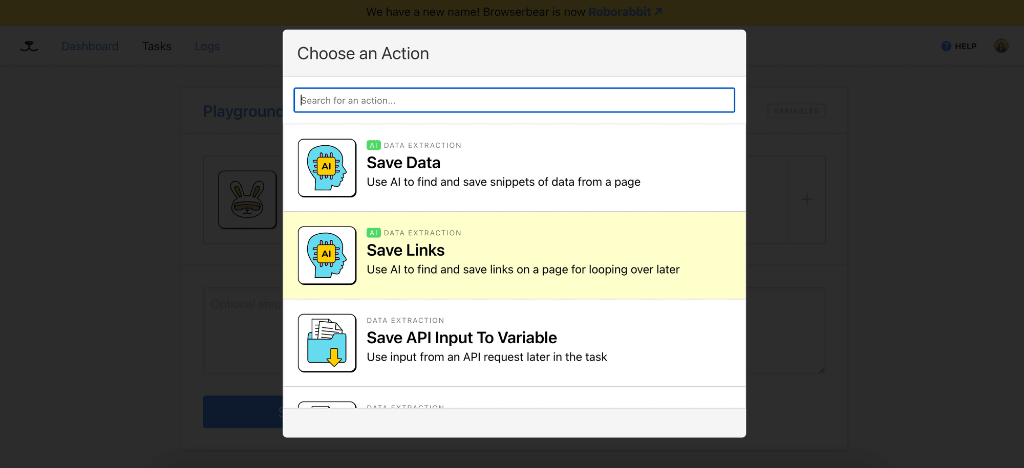Click the Save API Input folder icon
Viewport: 1024px width, 468px height.
(327, 343)
